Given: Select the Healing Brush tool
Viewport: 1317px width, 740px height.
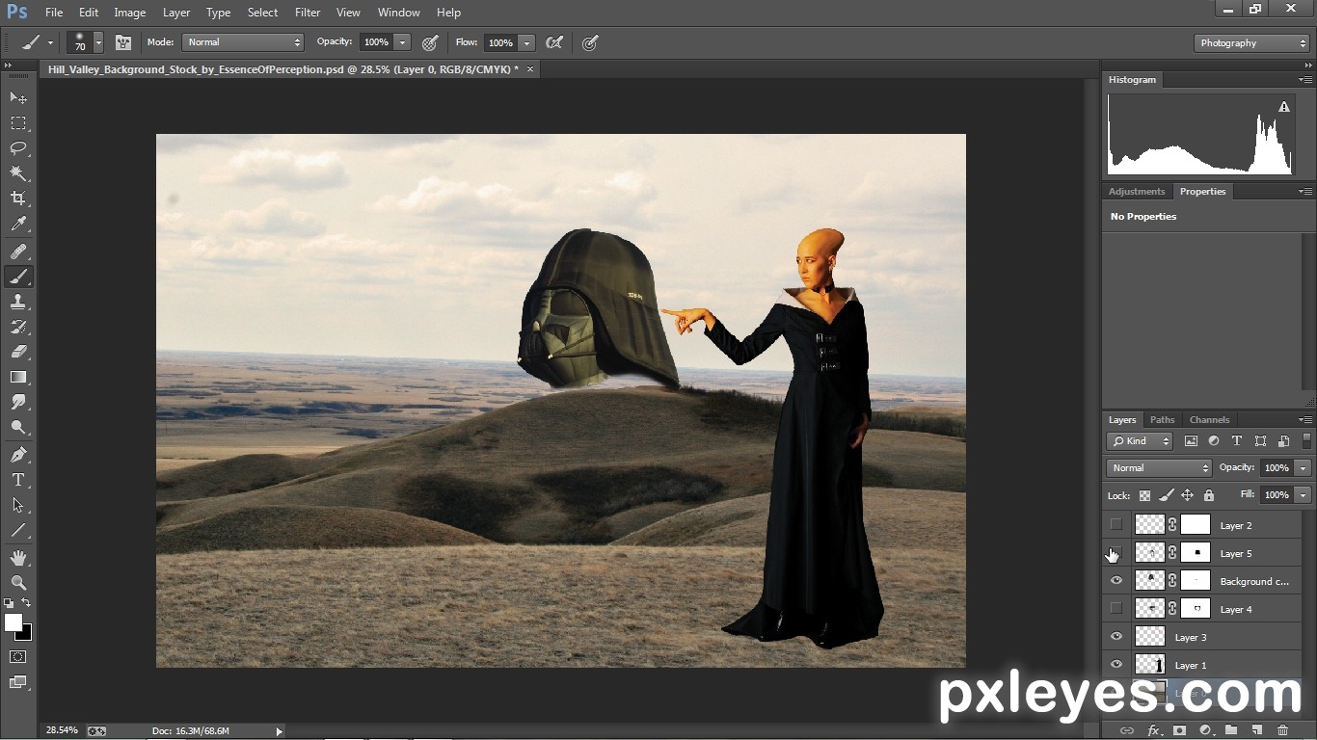Looking at the screenshot, I should pyautogui.click(x=18, y=251).
